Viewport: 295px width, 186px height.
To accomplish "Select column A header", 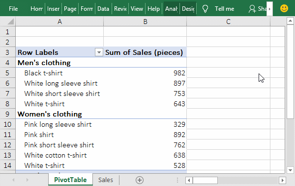I will (59, 22).
